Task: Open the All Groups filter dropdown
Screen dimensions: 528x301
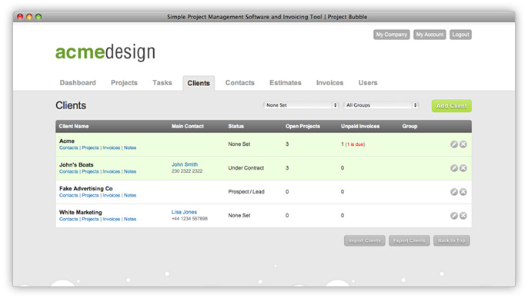Action: (381, 105)
